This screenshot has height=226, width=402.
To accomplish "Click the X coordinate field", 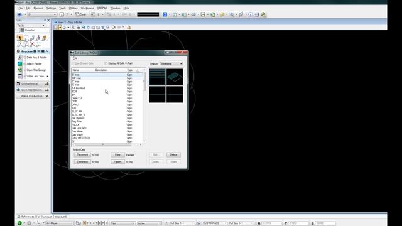I will pyautogui.click(x=271, y=223).
